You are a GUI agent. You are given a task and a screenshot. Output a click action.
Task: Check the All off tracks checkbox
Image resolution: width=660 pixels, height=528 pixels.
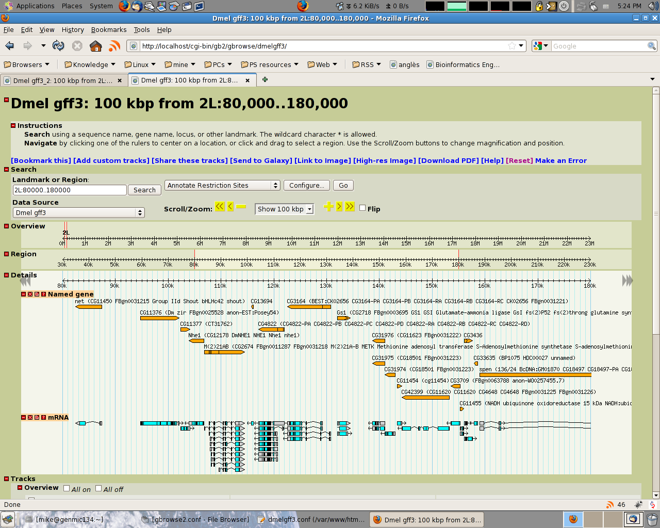click(98, 488)
